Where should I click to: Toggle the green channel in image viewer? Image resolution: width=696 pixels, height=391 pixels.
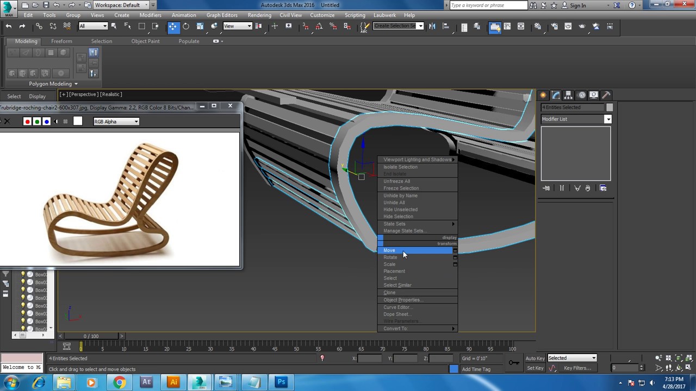pos(36,122)
